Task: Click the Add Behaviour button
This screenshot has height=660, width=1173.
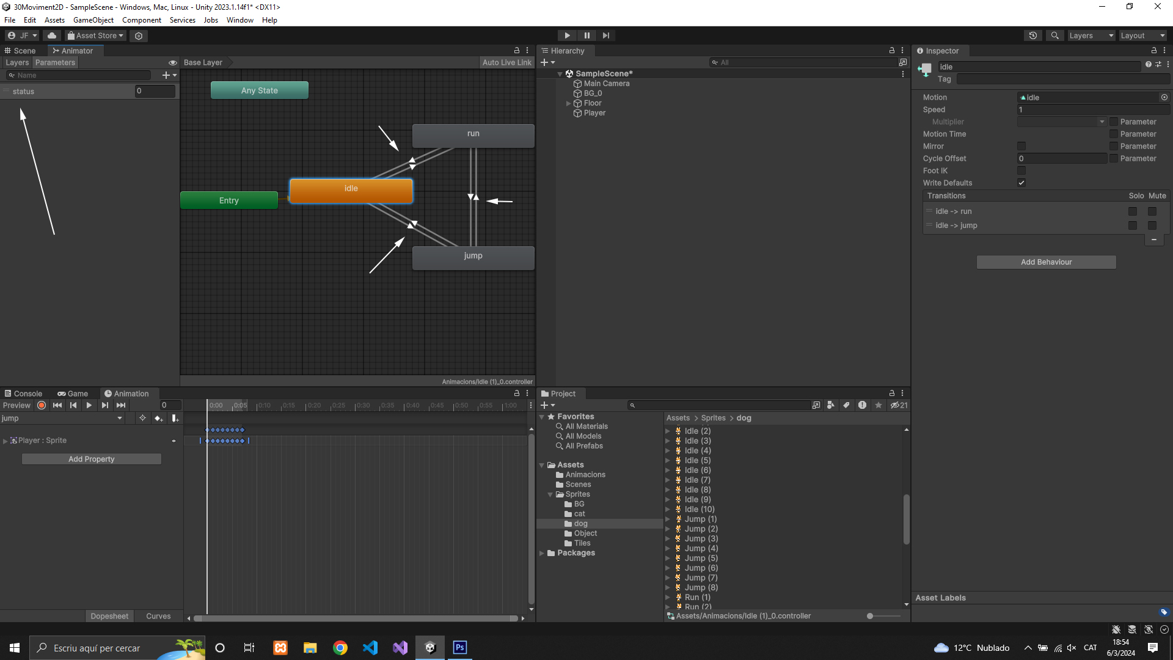Action: coord(1046,262)
